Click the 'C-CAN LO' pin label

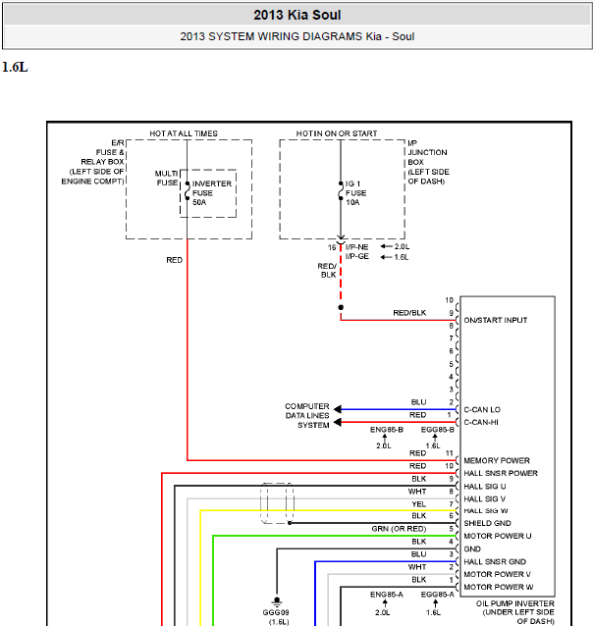pyautogui.click(x=482, y=409)
